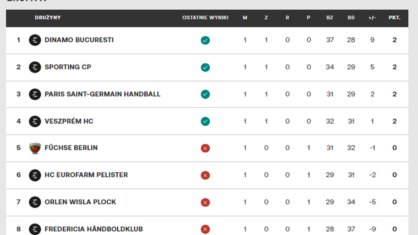Click Füchse Berlin club crest

(35, 148)
